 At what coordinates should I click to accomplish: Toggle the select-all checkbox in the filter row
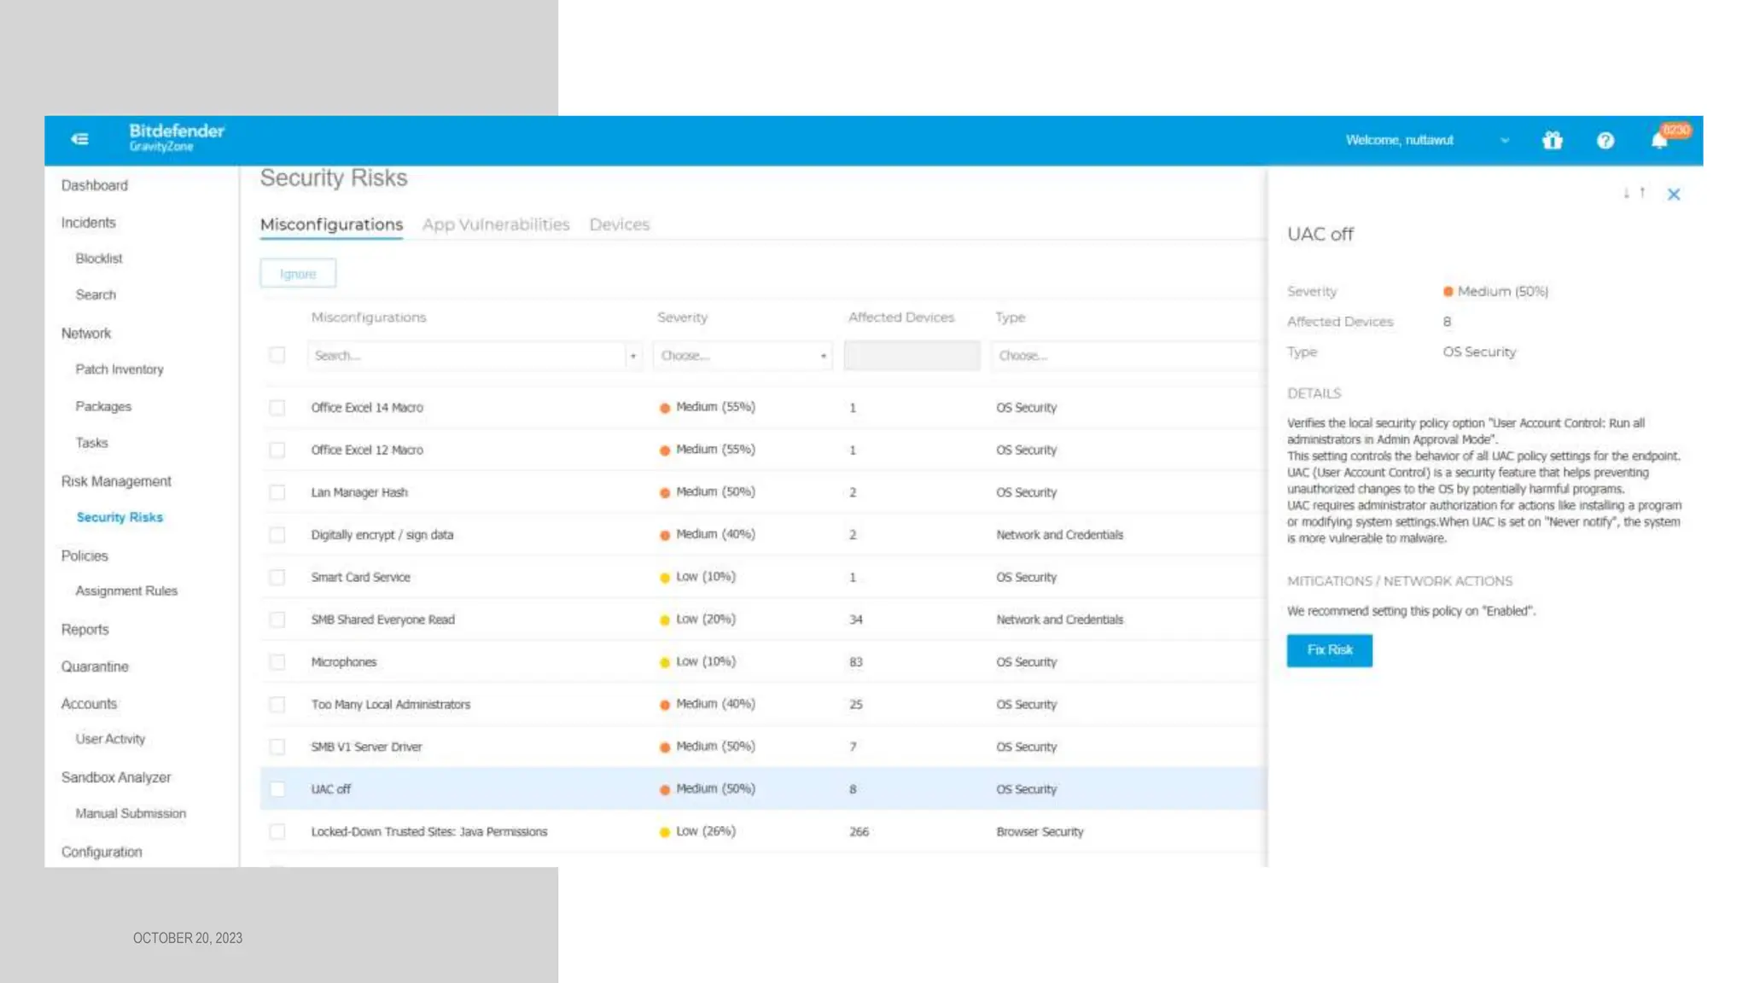pyautogui.click(x=277, y=355)
